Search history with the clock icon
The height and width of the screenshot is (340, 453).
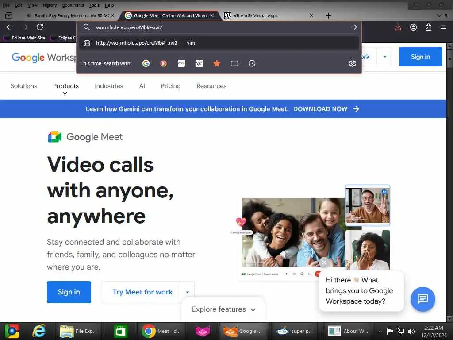[x=252, y=63]
